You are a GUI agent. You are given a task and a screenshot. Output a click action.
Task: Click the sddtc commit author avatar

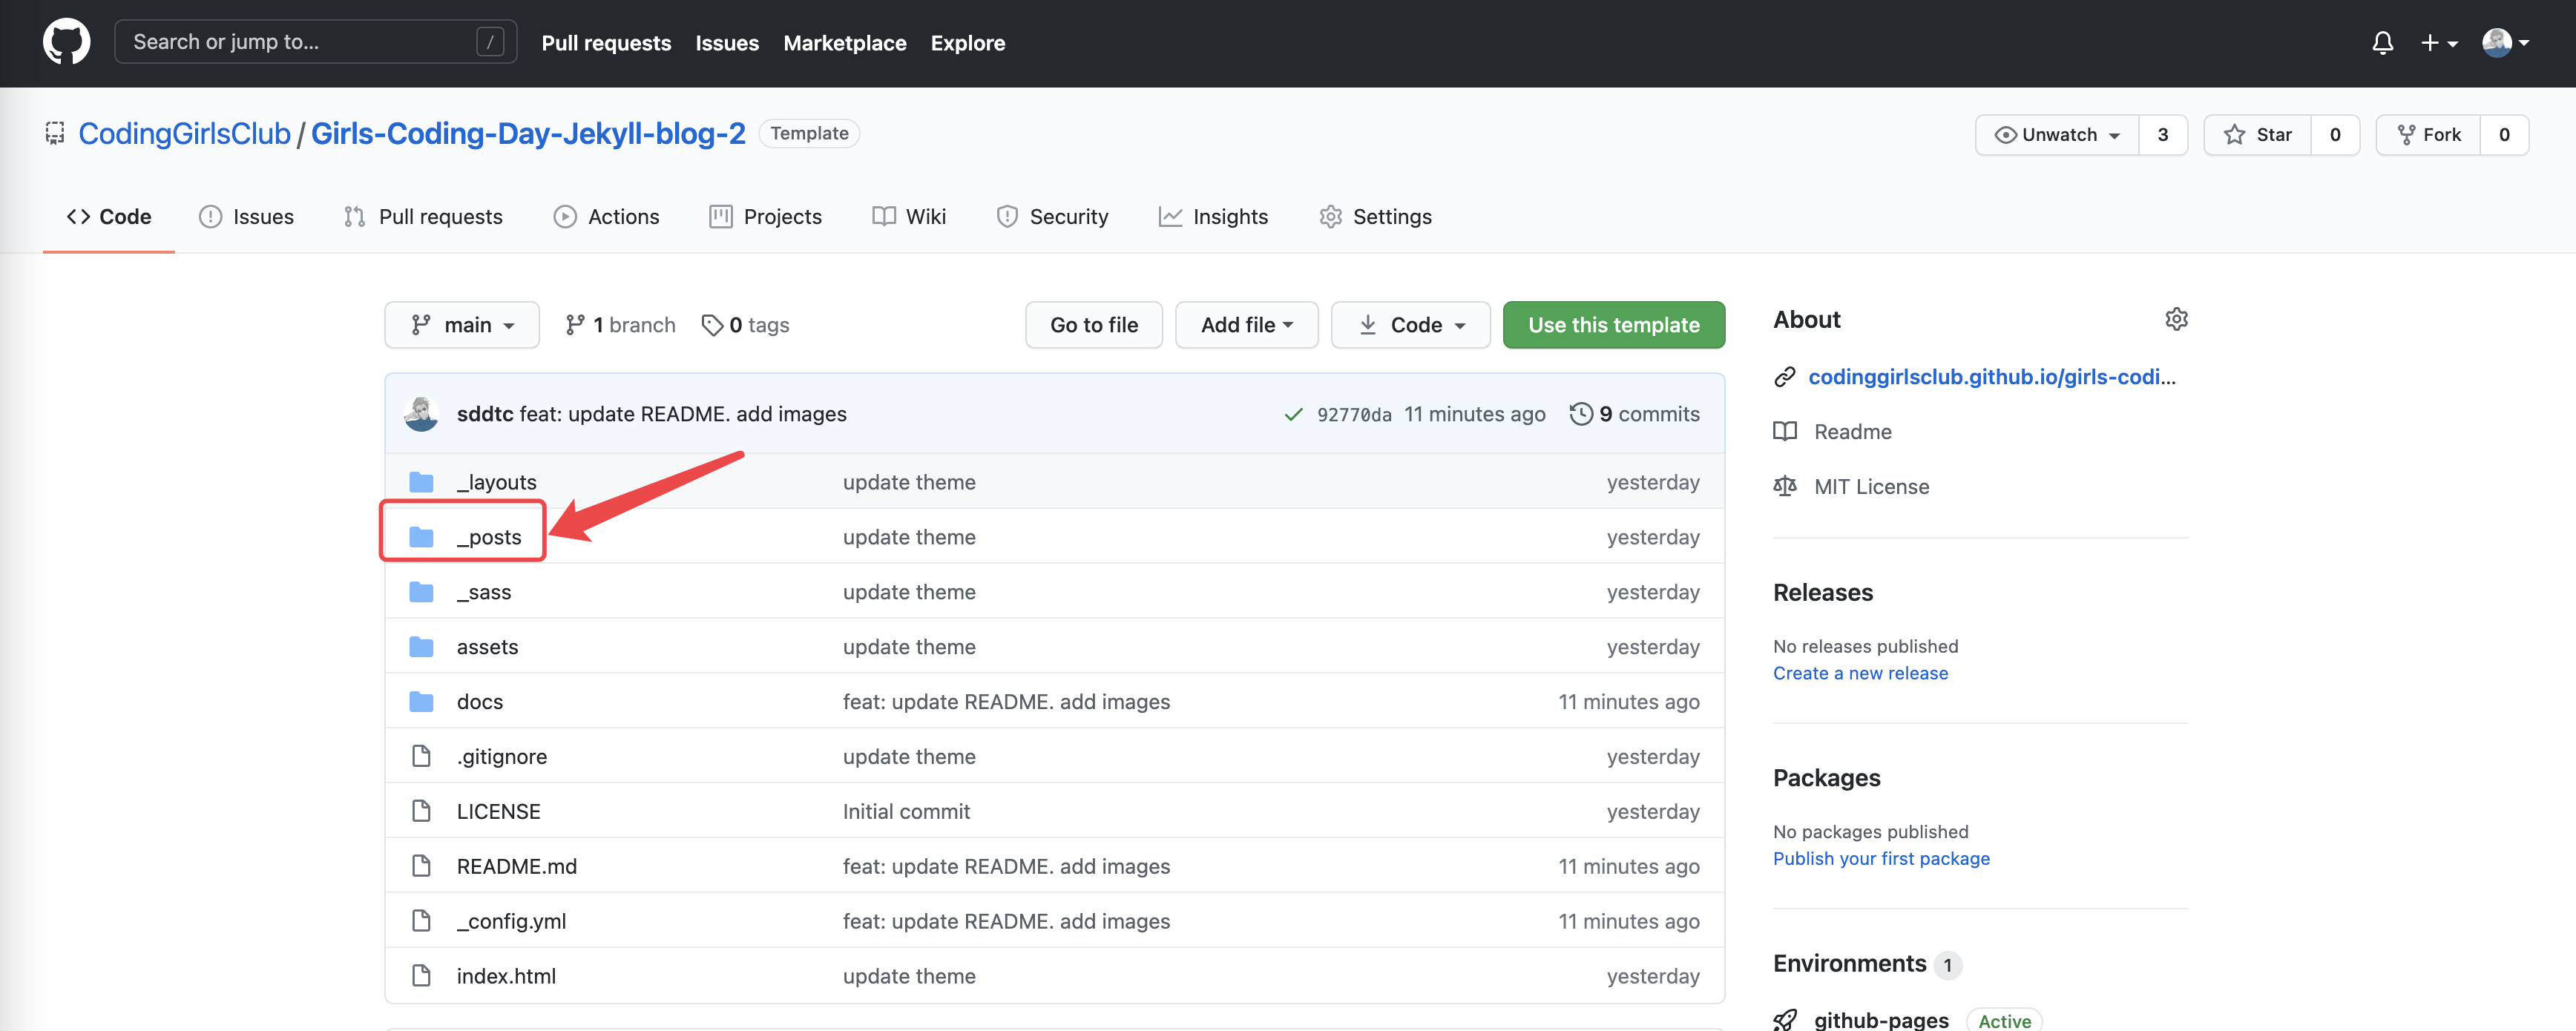pos(421,414)
